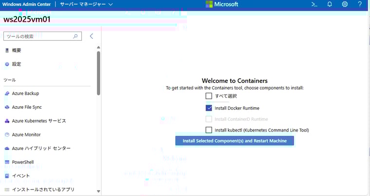Click Windows Admin Center title link
Image resolution: width=370 pixels, height=196 pixels.
pos(26,4)
